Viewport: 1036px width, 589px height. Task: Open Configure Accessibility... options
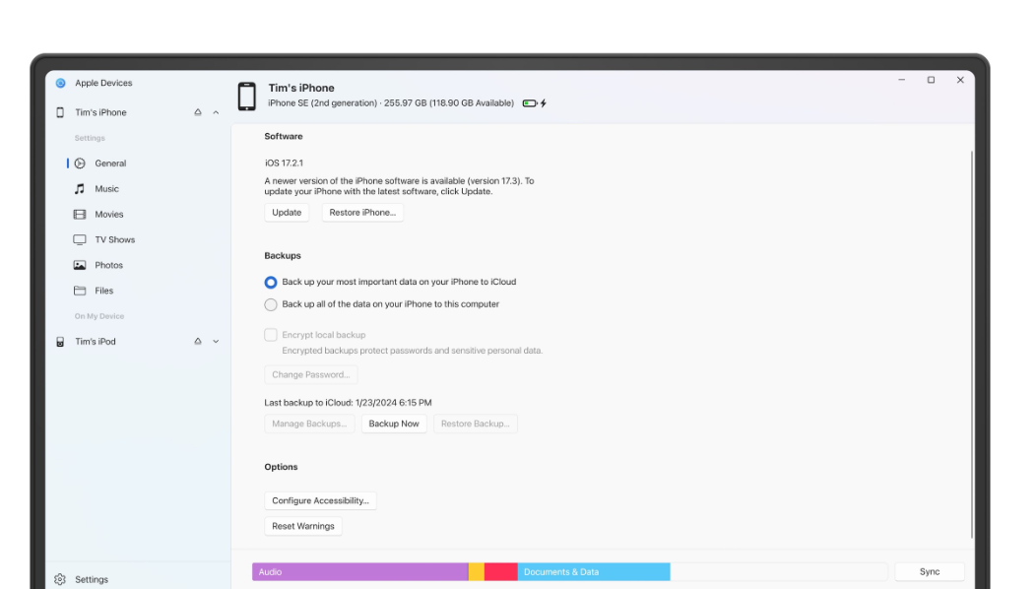320,501
